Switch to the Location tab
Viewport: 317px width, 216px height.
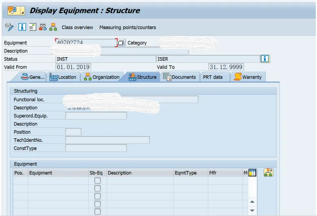(63, 77)
